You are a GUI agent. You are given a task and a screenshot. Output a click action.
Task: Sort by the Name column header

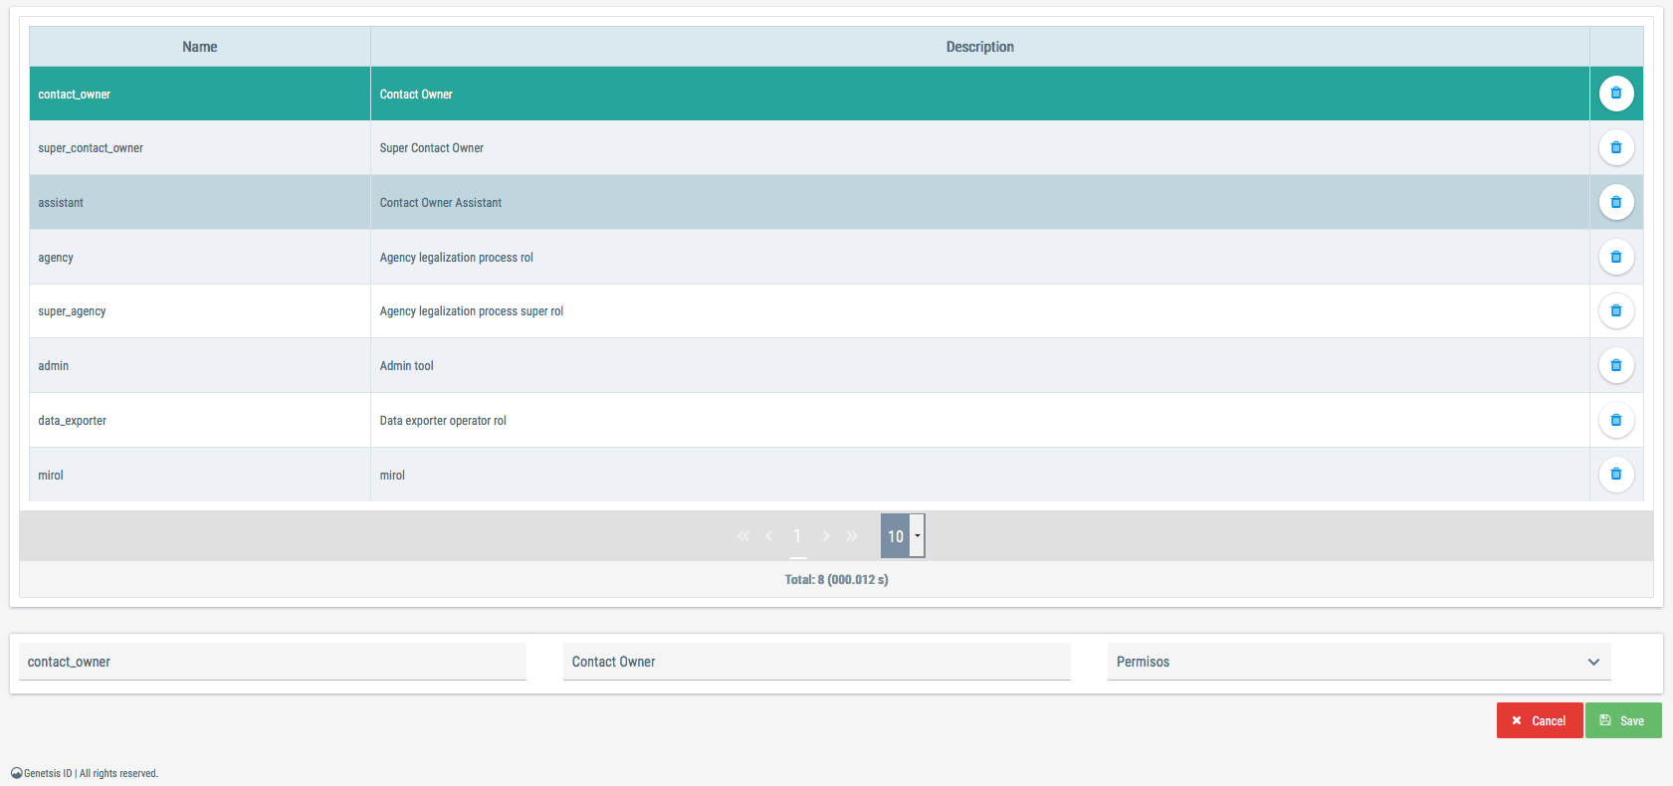[199, 47]
